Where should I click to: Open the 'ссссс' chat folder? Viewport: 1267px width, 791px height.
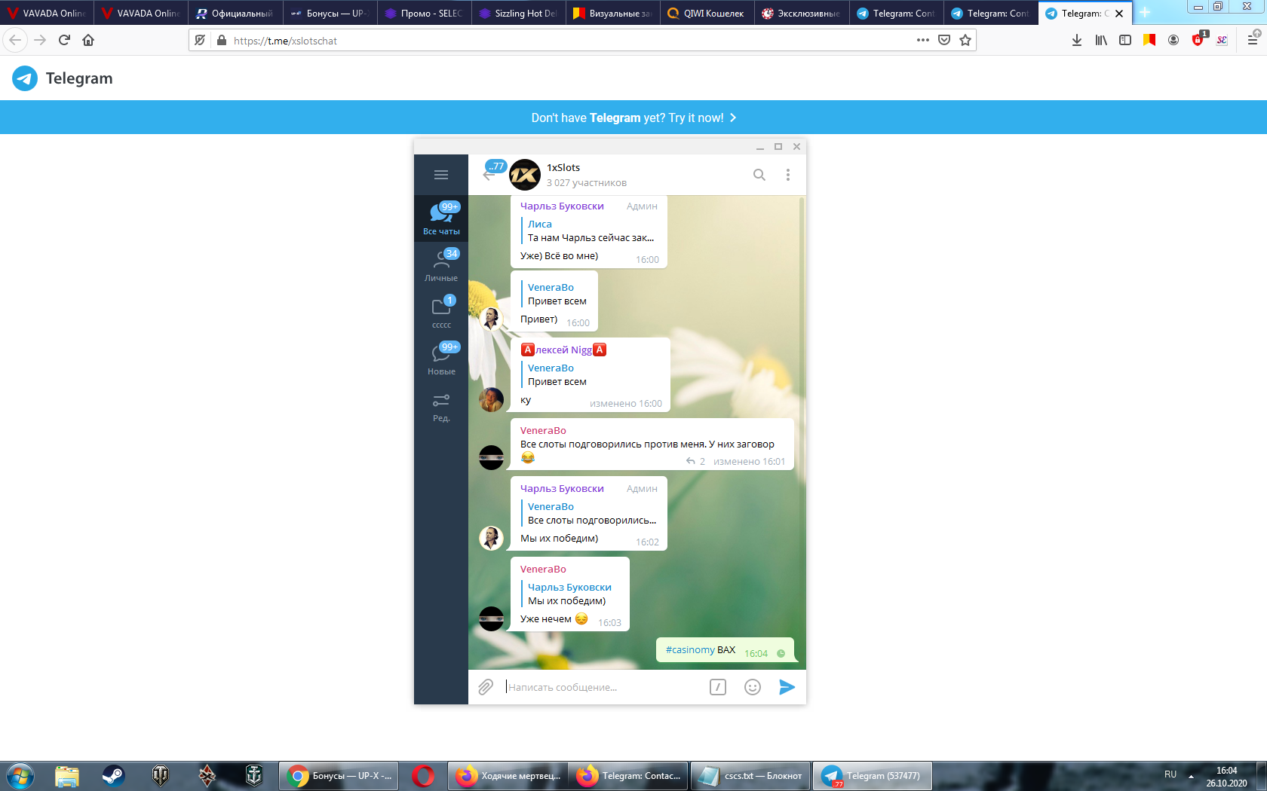tap(441, 312)
